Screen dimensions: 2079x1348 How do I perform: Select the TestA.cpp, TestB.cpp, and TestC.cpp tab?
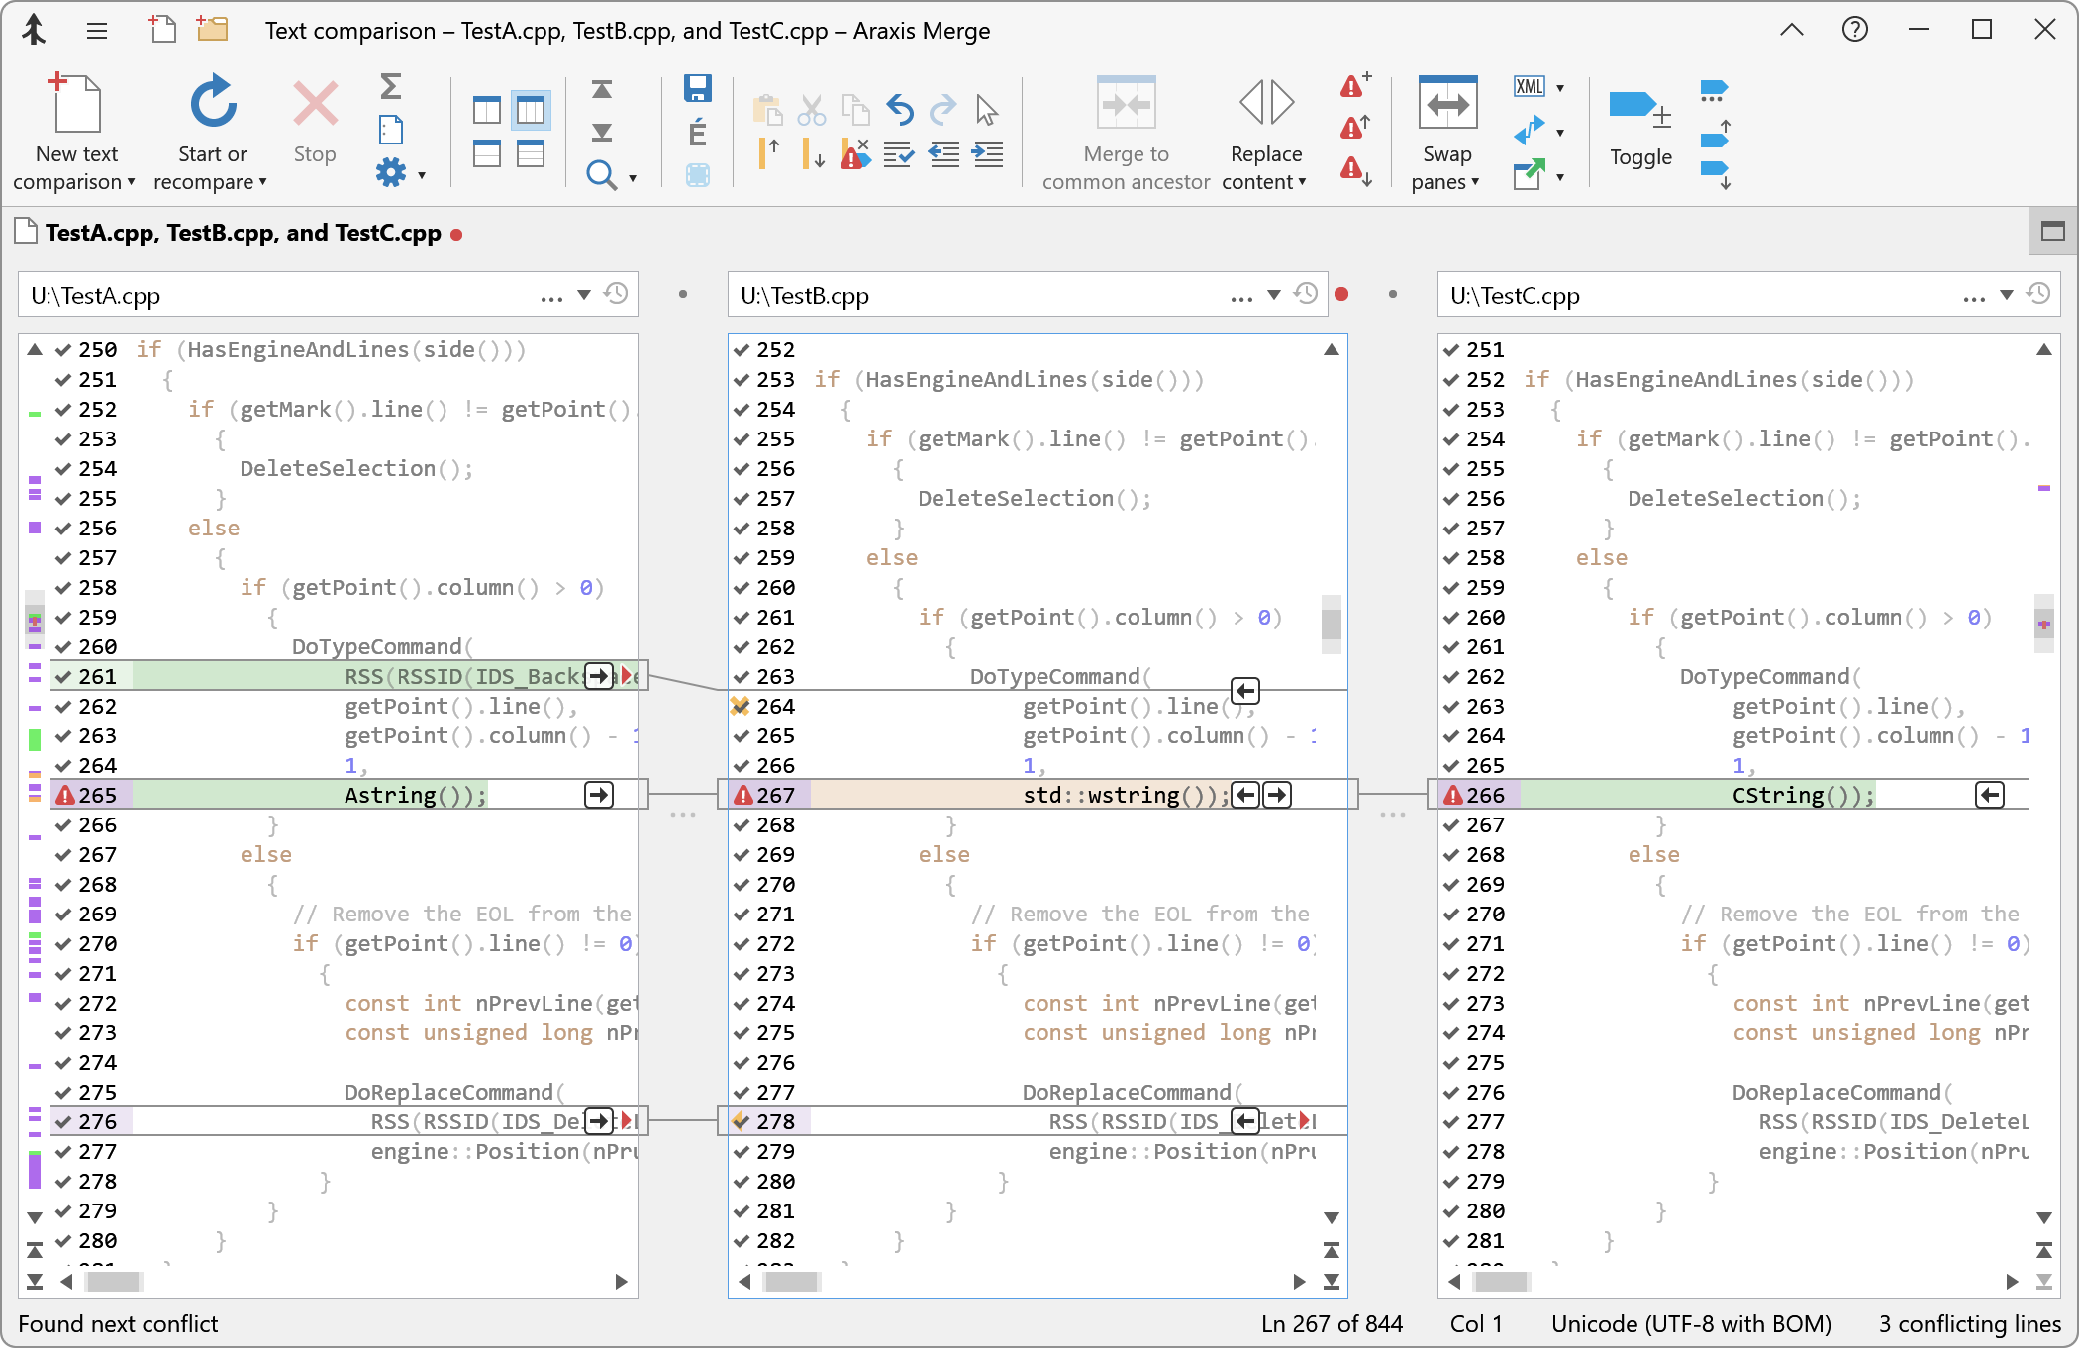(x=243, y=233)
